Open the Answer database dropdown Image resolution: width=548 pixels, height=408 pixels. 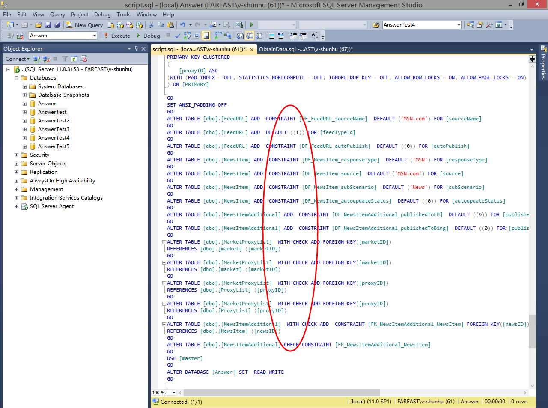point(63,36)
